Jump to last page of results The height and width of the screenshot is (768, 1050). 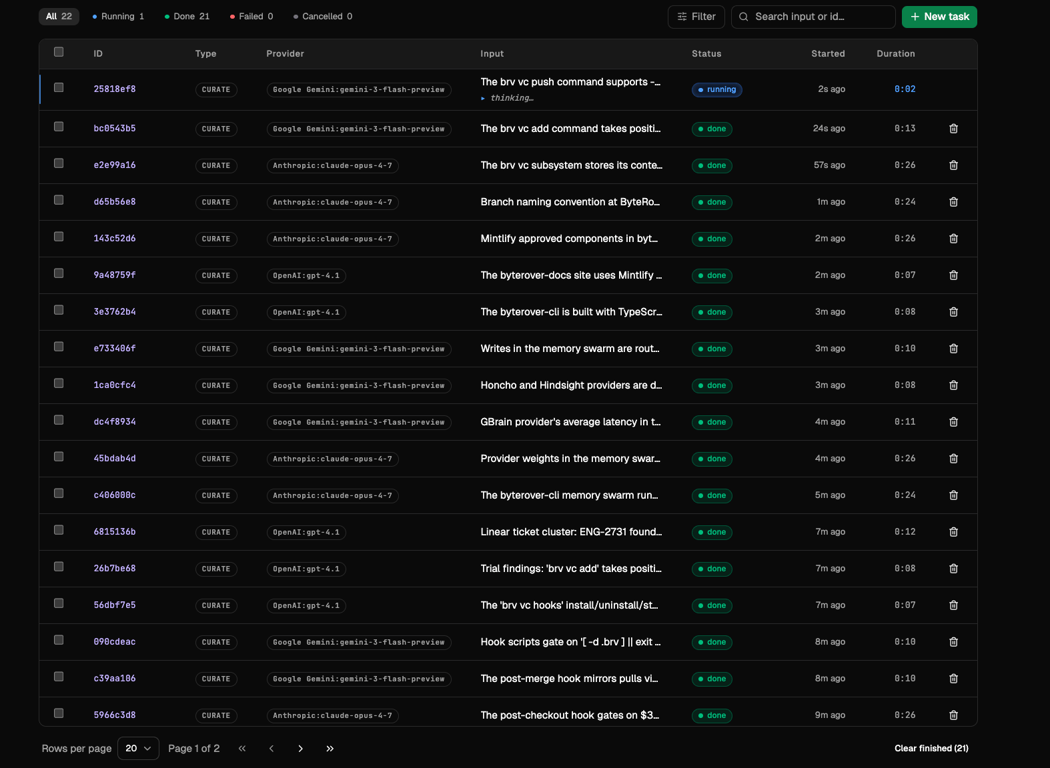point(330,749)
